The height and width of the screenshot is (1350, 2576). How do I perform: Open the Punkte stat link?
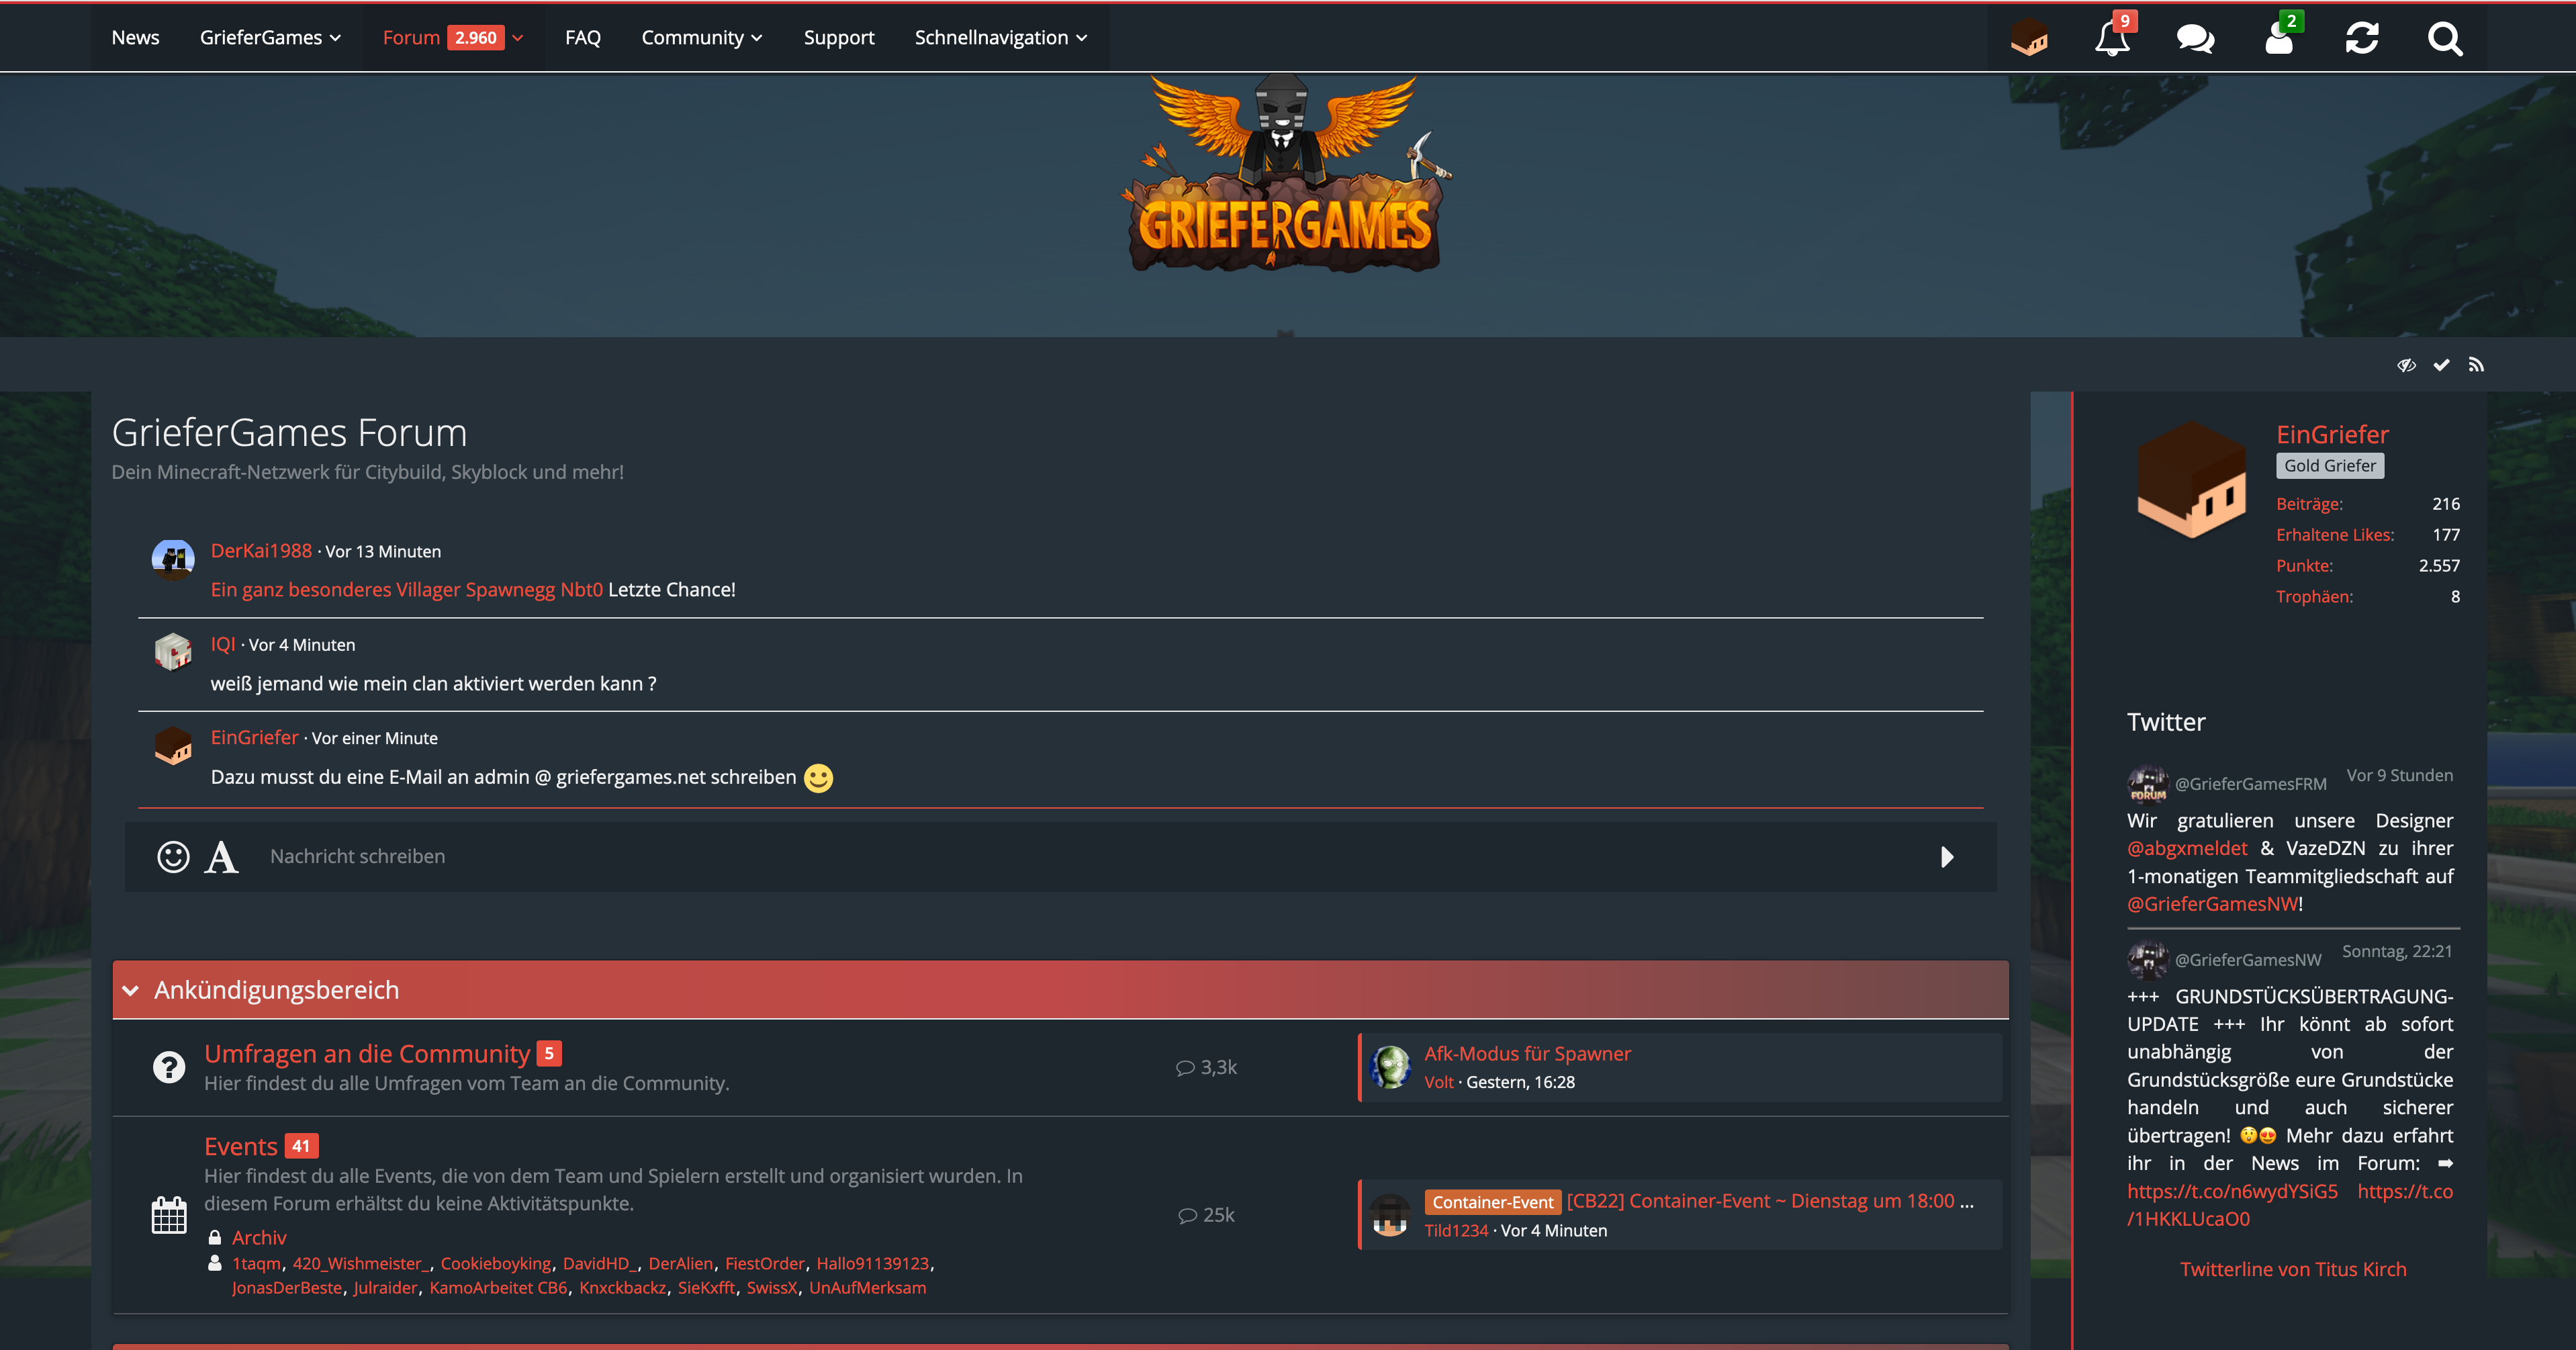(x=2304, y=566)
